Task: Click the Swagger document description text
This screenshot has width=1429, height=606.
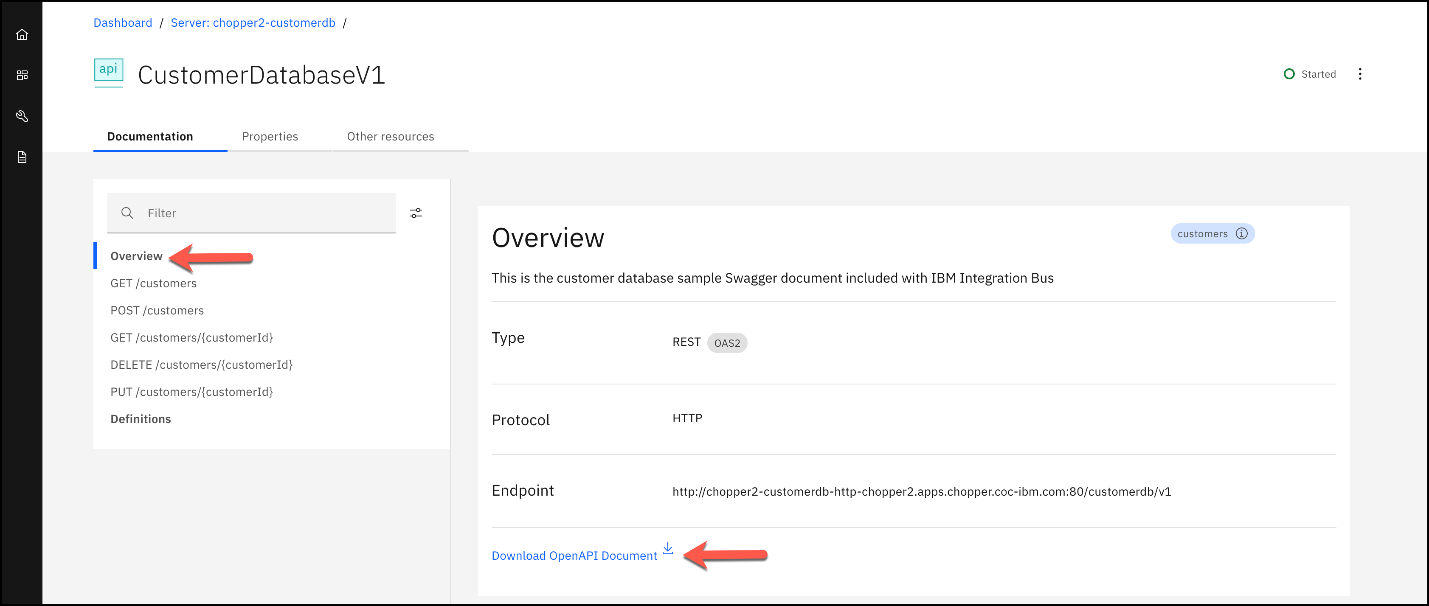Action: tap(772, 278)
